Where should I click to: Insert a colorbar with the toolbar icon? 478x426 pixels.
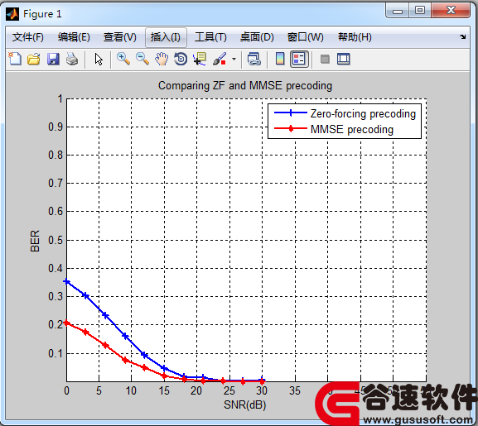click(280, 59)
